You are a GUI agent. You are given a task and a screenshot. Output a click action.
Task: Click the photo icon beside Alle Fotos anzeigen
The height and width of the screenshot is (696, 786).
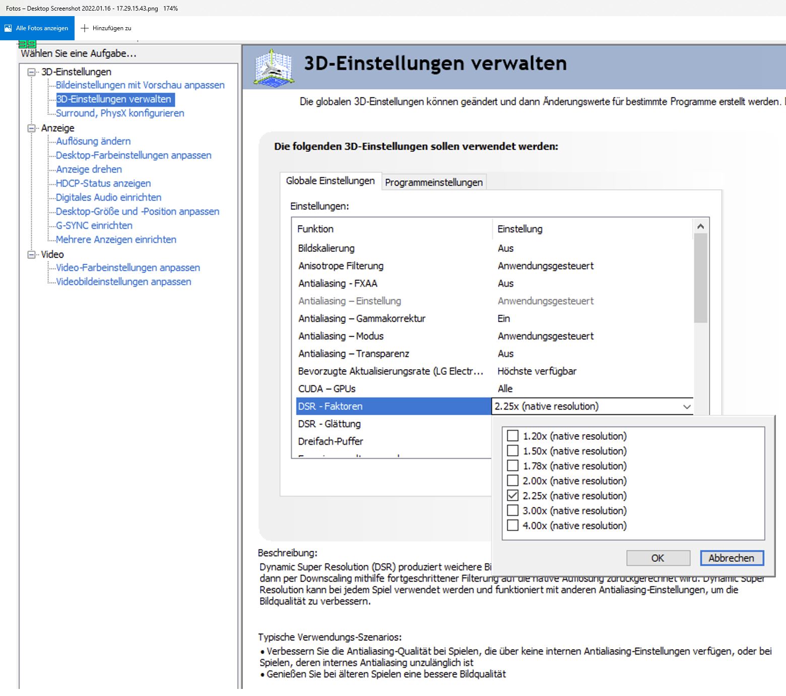pos(8,28)
